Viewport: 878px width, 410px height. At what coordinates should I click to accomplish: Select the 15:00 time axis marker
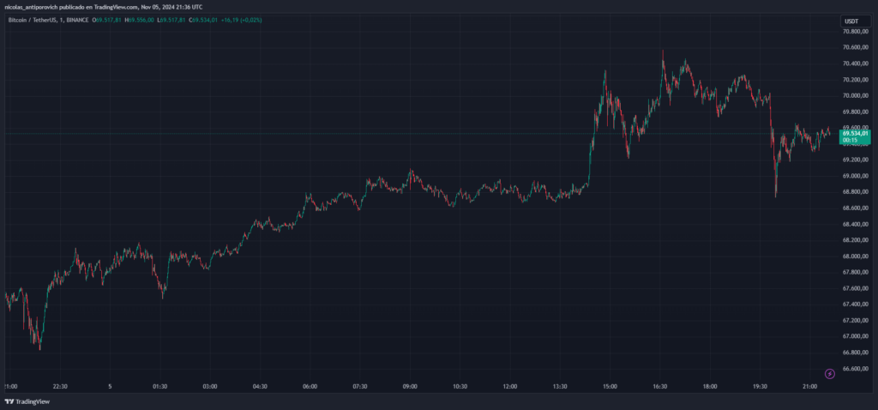[x=610, y=387]
